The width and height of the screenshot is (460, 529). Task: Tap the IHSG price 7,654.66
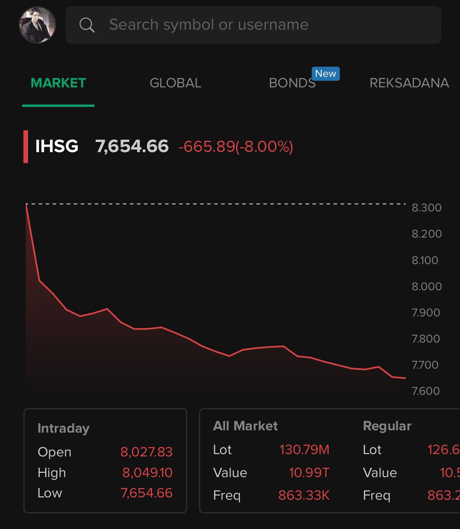[132, 146]
